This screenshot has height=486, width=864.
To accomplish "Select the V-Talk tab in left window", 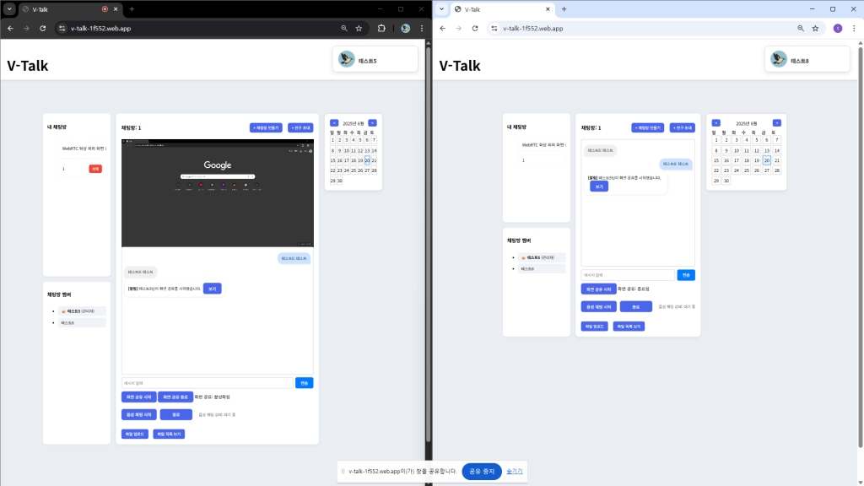I will tap(71, 9).
